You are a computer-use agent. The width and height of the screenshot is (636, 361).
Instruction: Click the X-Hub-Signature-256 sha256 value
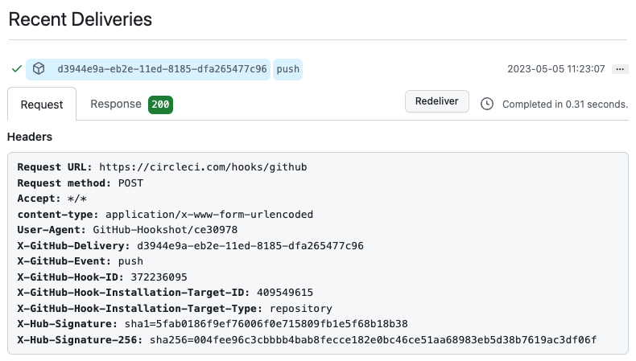tap(373, 339)
